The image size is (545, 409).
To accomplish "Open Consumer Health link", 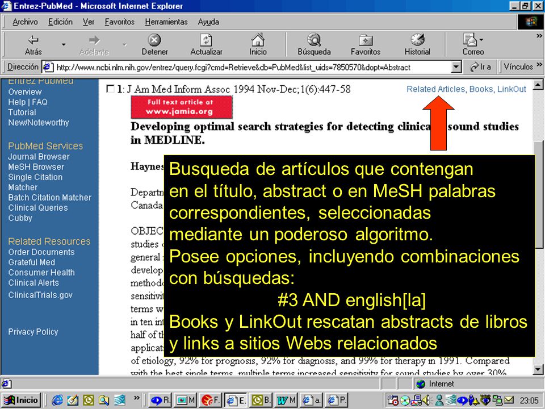I will 41,272.
